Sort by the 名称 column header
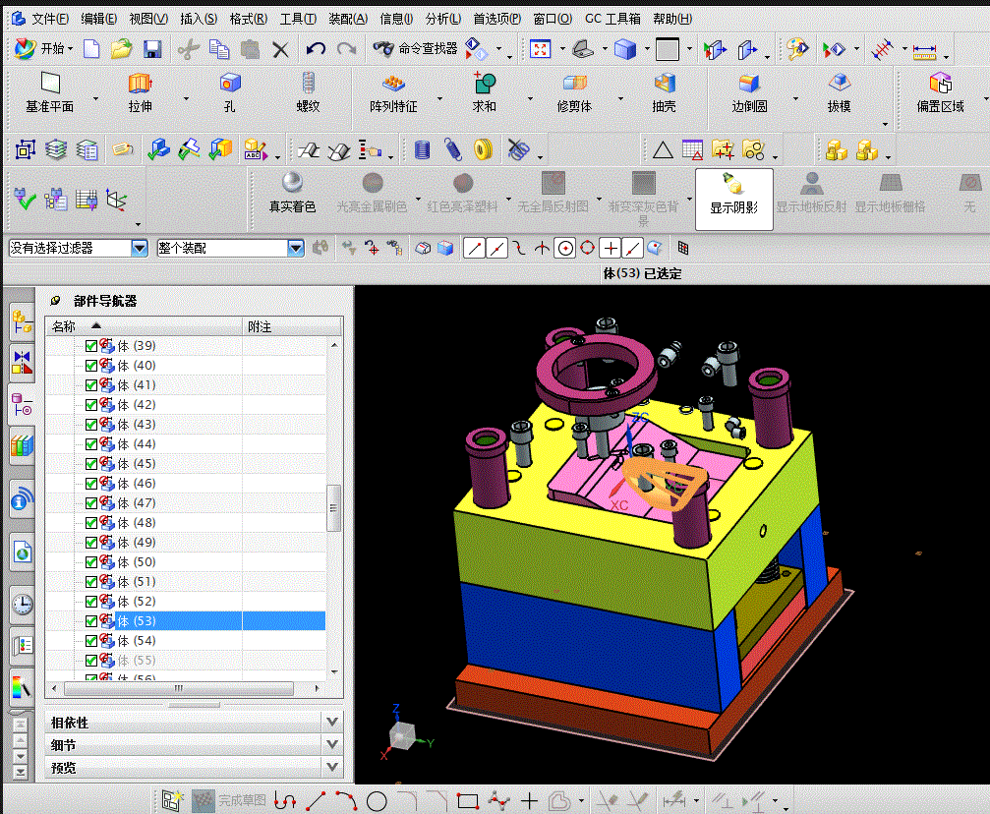The width and height of the screenshot is (990, 814). pyautogui.click(x=144, y=326)
